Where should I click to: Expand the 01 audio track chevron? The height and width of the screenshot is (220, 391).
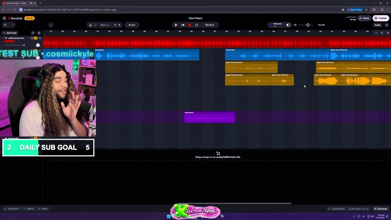click(x=40, y=38)
